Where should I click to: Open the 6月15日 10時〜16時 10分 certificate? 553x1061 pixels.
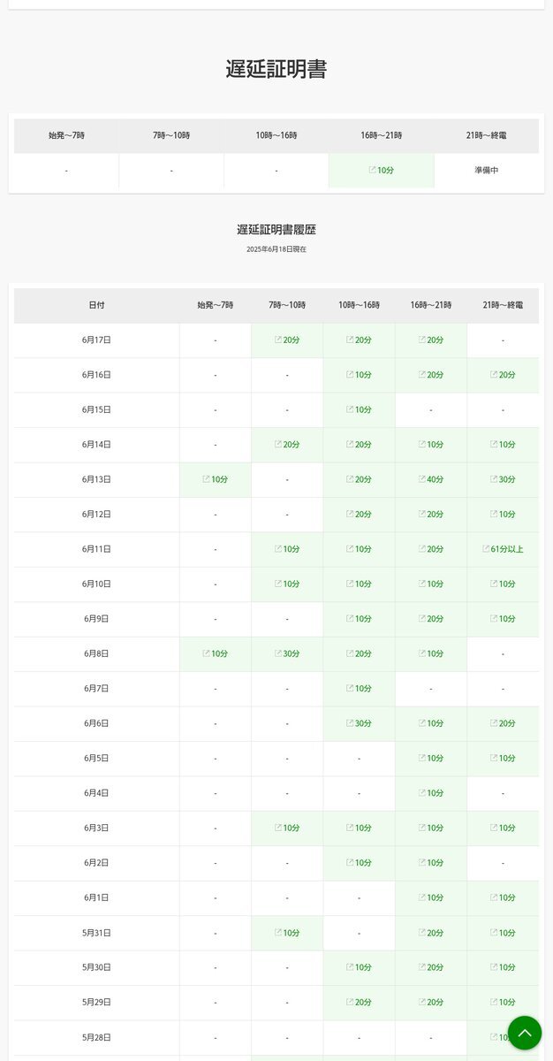tap(359, 409)
